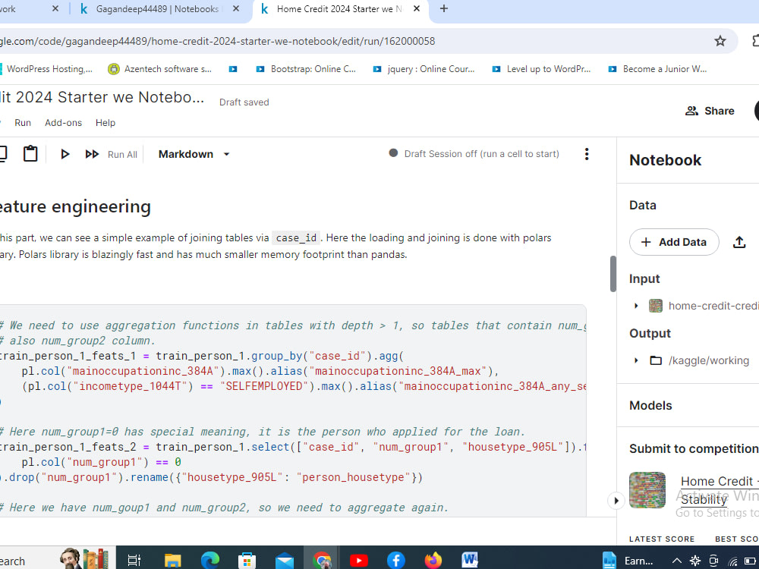Viewport: 759px width, 569px height.
Task: Paste cell using clipboard icon
Action: pyautogui.click(x=30, y=153)
